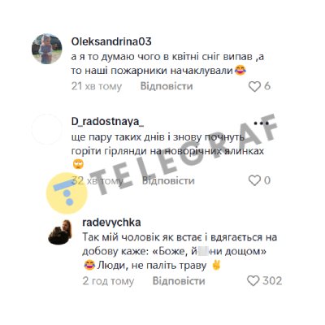Click the laughing emoji in Oleksandrina03's comment

coord(240,71)
